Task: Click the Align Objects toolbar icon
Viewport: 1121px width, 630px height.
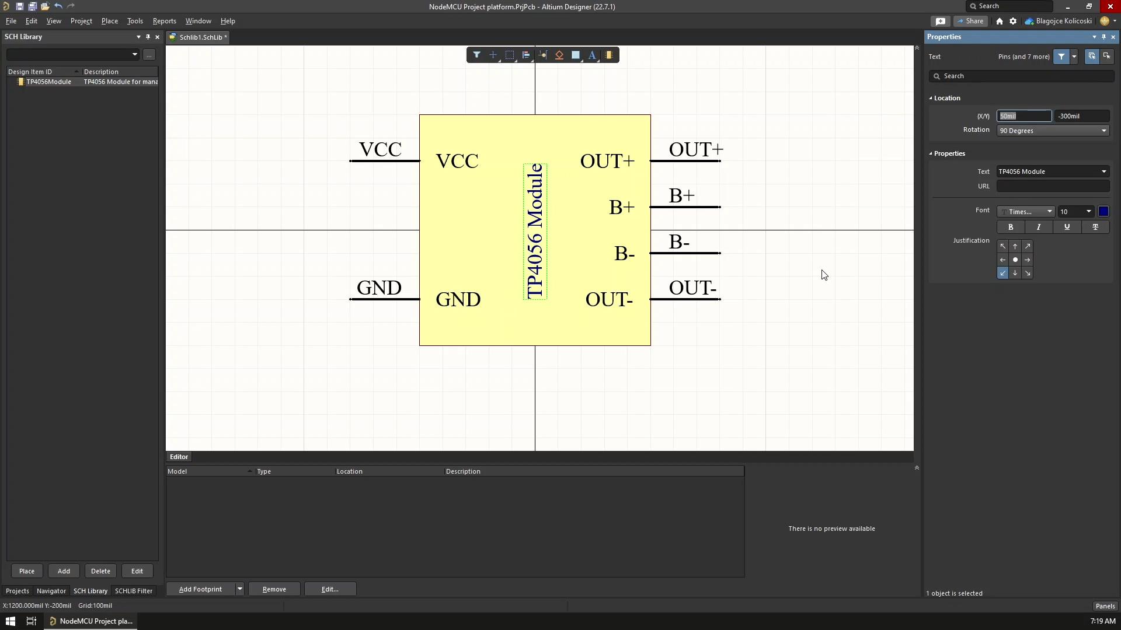Action: [526, 55]
